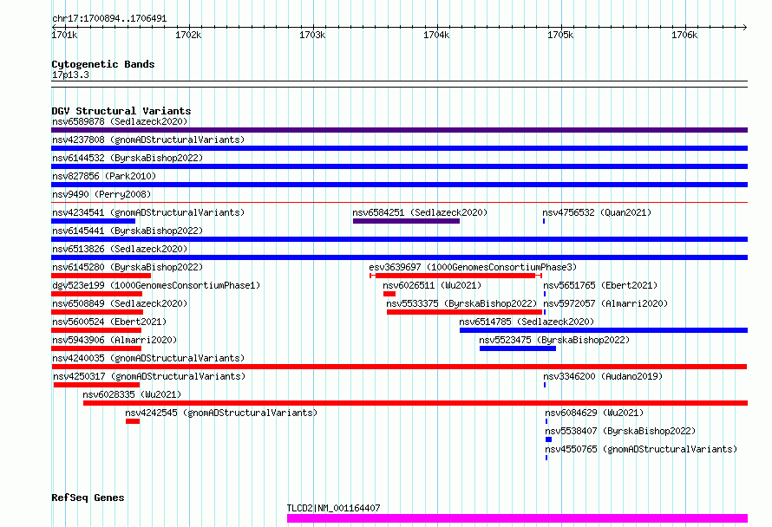772x527 pixels.
Task: Click the chr17:1700894..1706491 coordinates label
Action: 109,19
